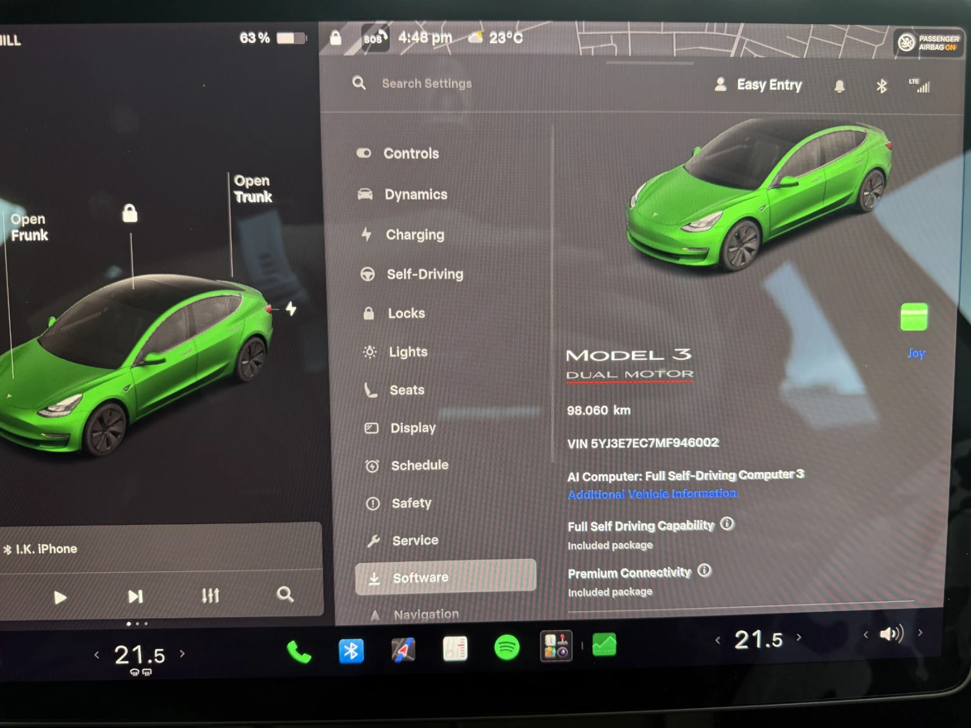This screenshot has height=728, width=971.
Task: Open the Phone app in the dock
Action: [x=299, y=652]
